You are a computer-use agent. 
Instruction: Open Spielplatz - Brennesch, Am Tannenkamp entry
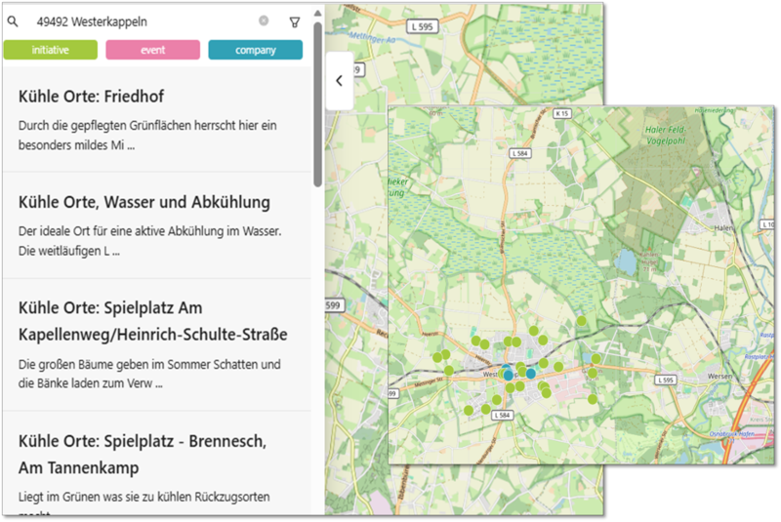pyautogui.click(x=157, y=463)
